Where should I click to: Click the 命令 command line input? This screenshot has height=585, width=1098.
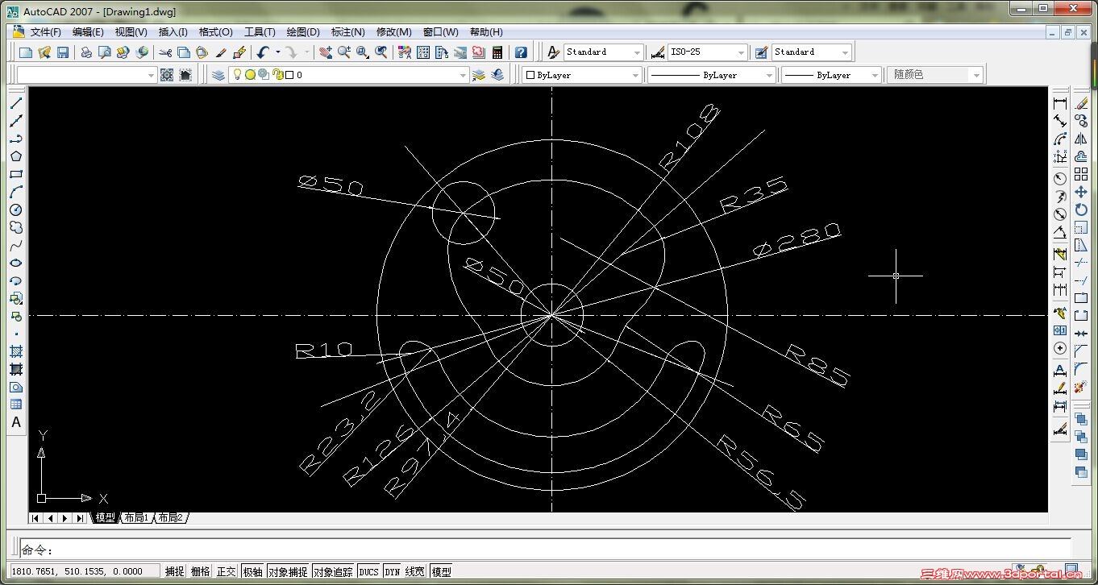coord(545,550)
